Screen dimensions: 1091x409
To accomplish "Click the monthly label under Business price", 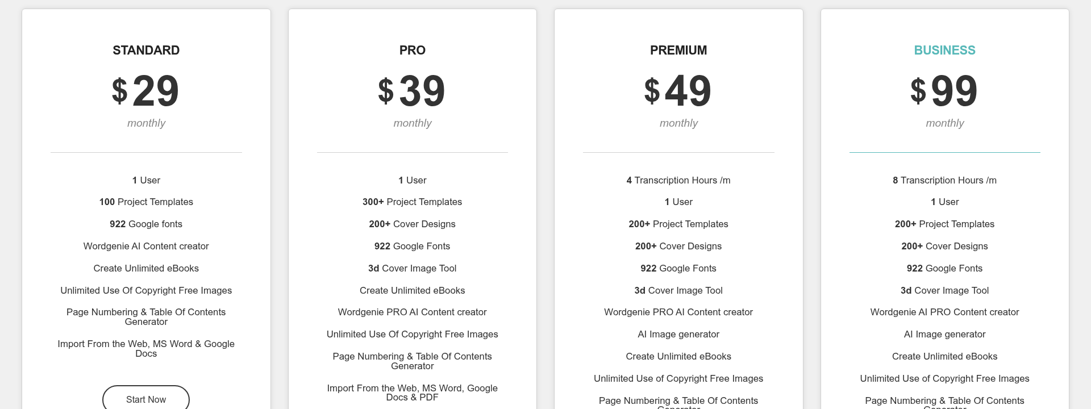I will 944,123.
